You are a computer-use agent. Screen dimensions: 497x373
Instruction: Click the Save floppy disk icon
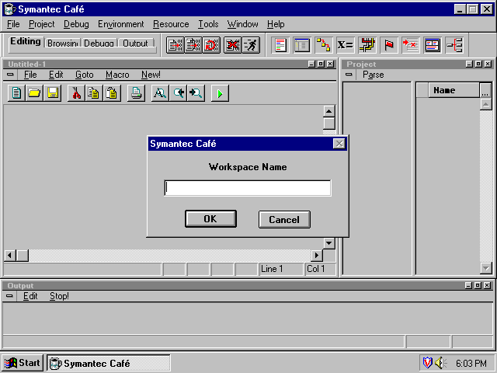point(53,93)
